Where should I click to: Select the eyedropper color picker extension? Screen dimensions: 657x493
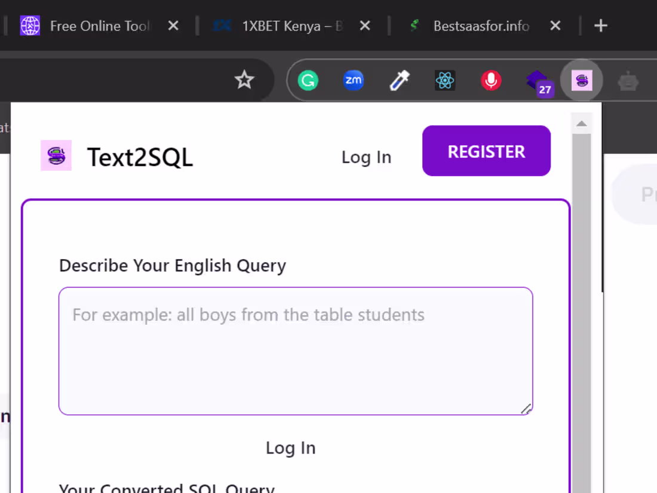pyautogui.click(x=400, y=80)
